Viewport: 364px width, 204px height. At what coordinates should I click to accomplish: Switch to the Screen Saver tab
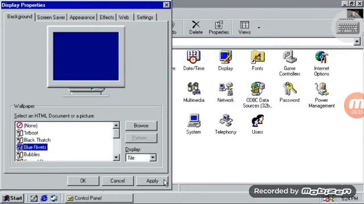(x=51, y=18)
